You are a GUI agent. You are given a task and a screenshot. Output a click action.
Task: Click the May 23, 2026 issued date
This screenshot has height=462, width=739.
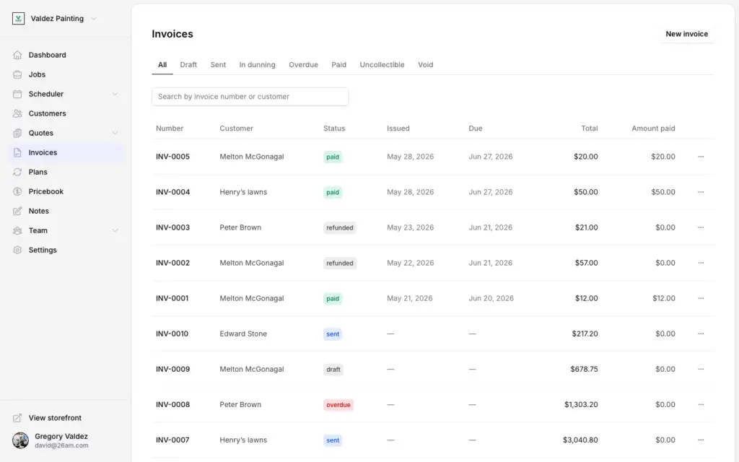(x=410, y=227)
